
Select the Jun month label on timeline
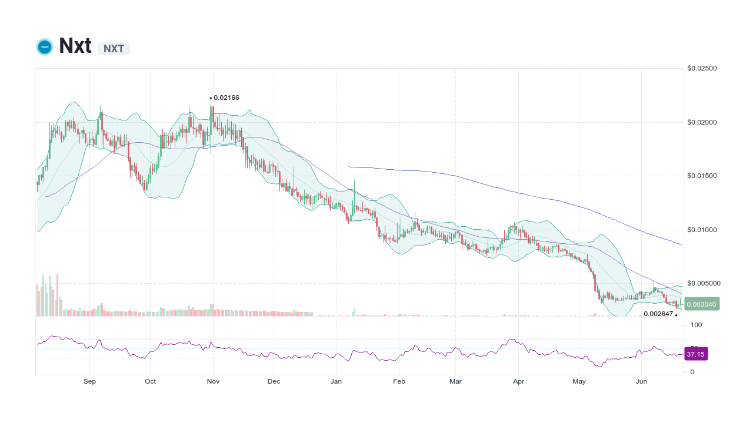coord(641,381)
